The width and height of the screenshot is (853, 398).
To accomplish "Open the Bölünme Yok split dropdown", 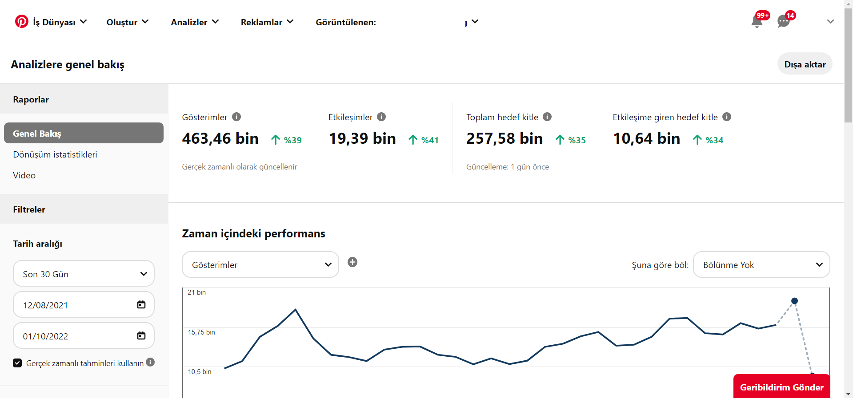I will pyautogui.click(x=761, y=265).
